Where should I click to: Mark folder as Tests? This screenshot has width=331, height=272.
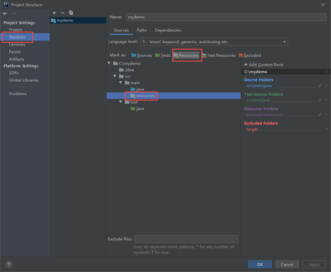pos(163,55)
